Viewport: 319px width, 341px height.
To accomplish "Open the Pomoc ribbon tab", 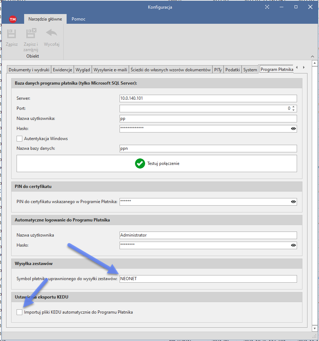I will click(x=78, y=19).
